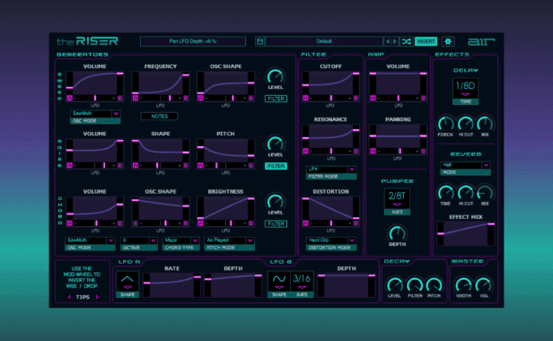Click the AIR logo
This screenshot has height=341, width=553.
point(481,41)
